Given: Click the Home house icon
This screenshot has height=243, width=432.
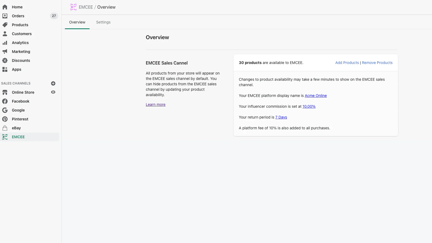Looking at the screenshot, I should coord(5,7).
